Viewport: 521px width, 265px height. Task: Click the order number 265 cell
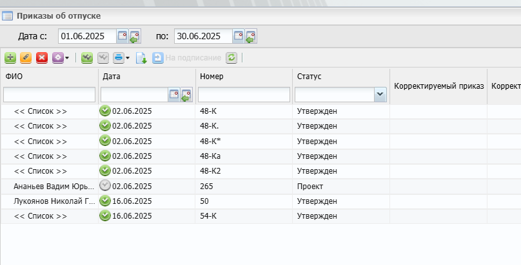coord(244,186)
